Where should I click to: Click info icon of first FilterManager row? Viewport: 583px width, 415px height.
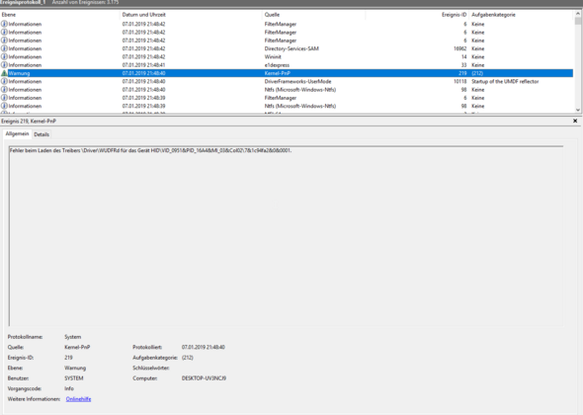4,24
